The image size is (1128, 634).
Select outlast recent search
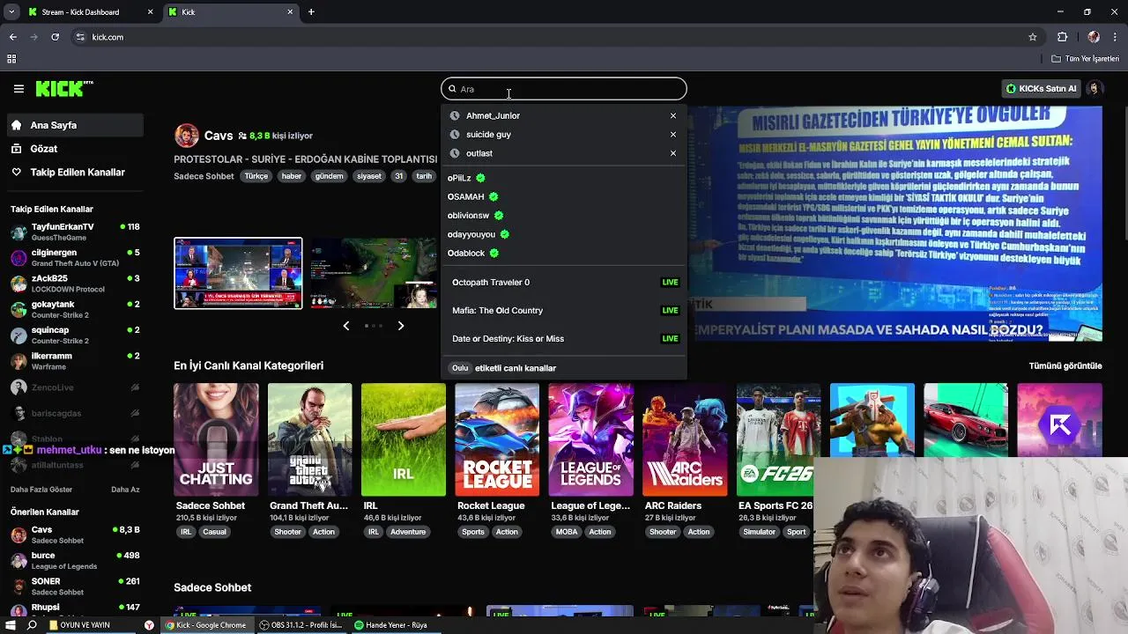479,153
